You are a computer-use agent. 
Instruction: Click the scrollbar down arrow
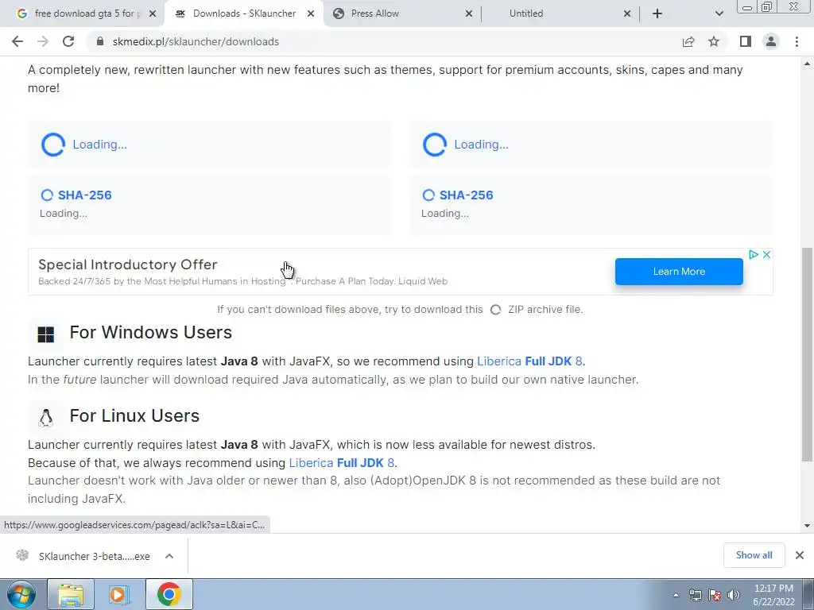[807, 526]
